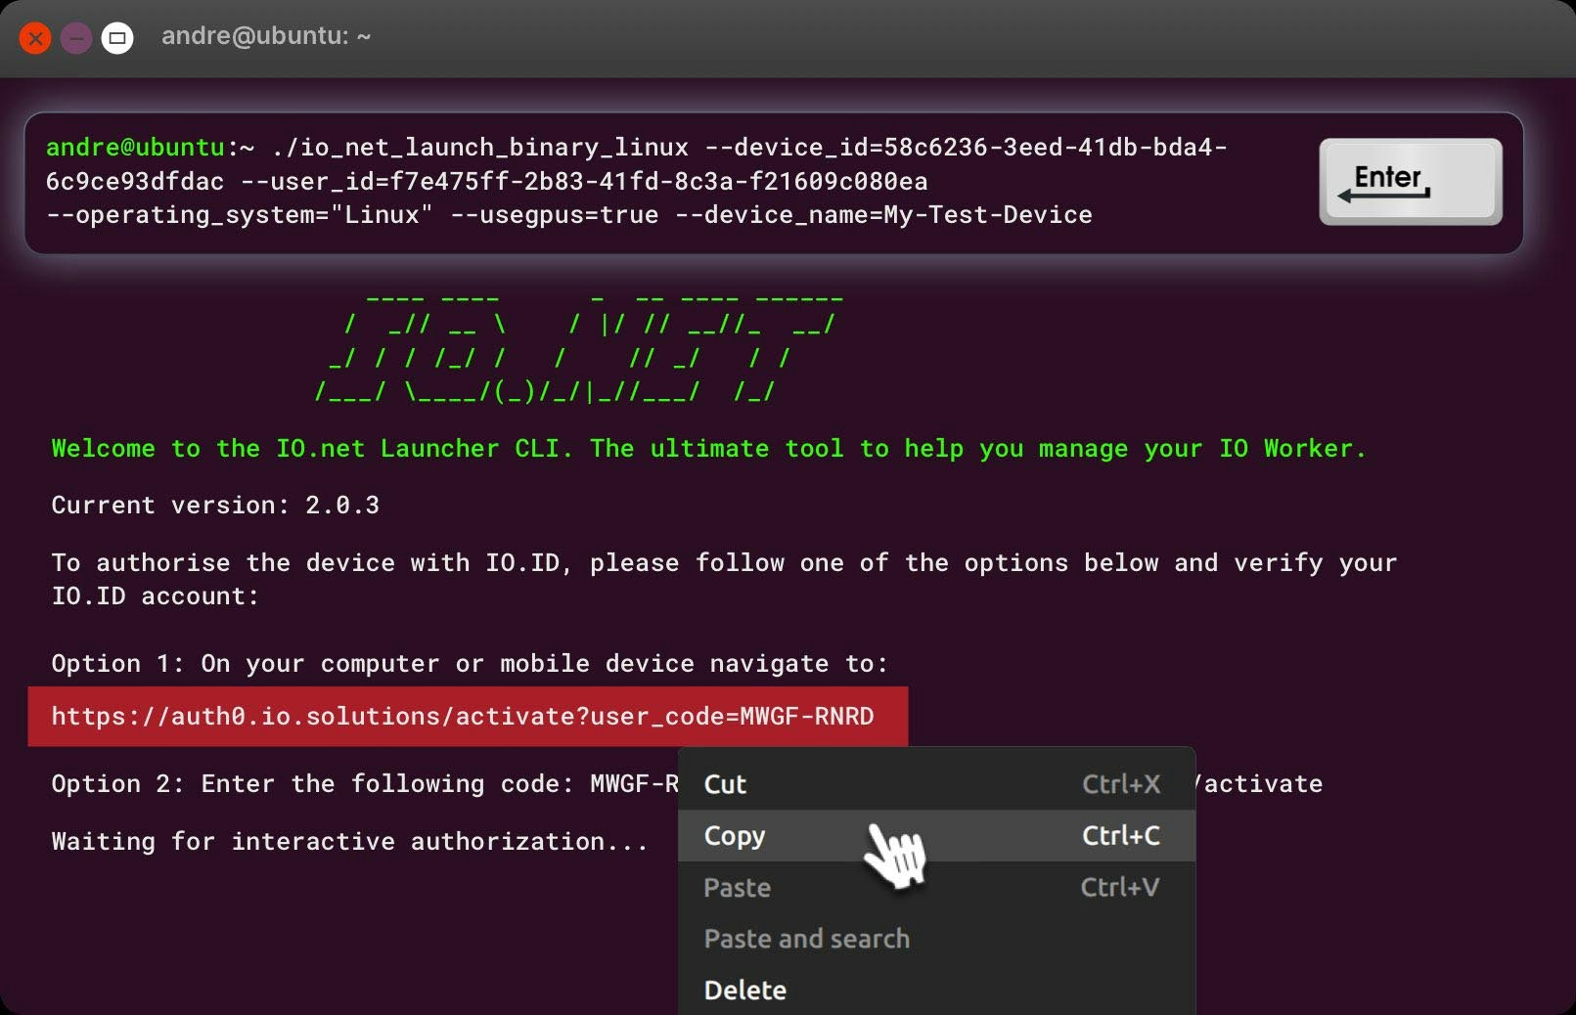Maximize the terminal window
The height and width of the screenshot is (1015, 1576).
117,38
